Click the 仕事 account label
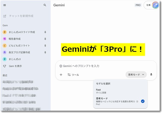The width and height of the screenshot is (162, 113). point(148,5)
